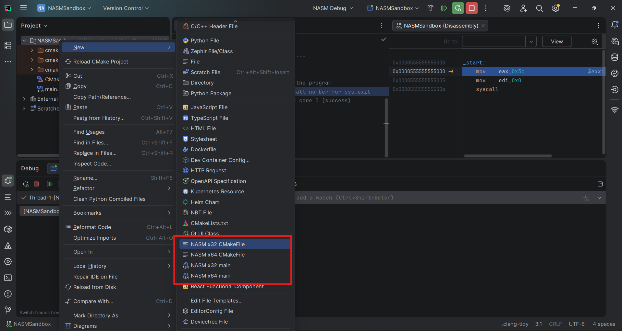Screen dimensions: 622x331
Task: Open the main hamburger menu
Action: [x=23, y=8]
